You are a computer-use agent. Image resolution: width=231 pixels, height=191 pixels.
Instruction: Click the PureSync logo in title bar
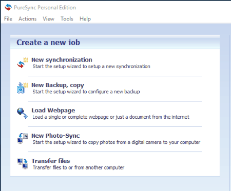[8, 7]
